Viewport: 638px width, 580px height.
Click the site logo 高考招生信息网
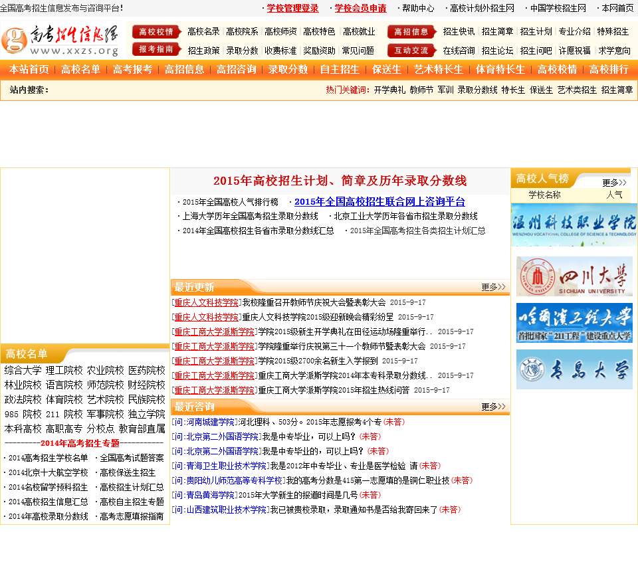[60, 39]
